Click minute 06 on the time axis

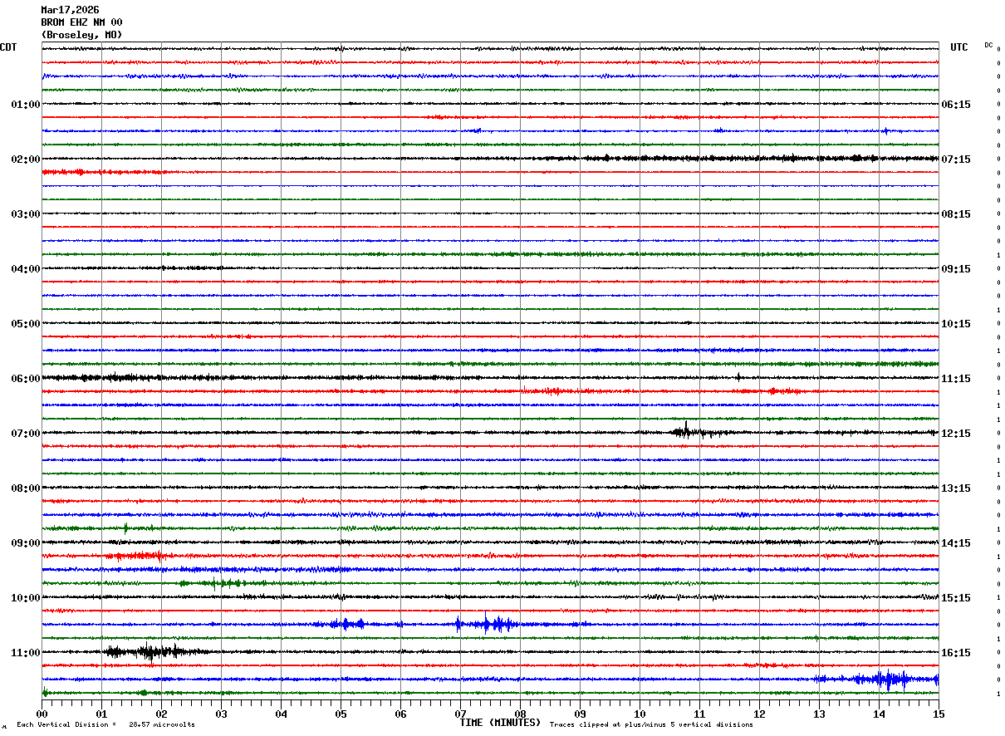coord(400,714)
